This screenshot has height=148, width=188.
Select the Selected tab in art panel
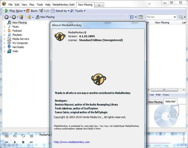[170, 101]
